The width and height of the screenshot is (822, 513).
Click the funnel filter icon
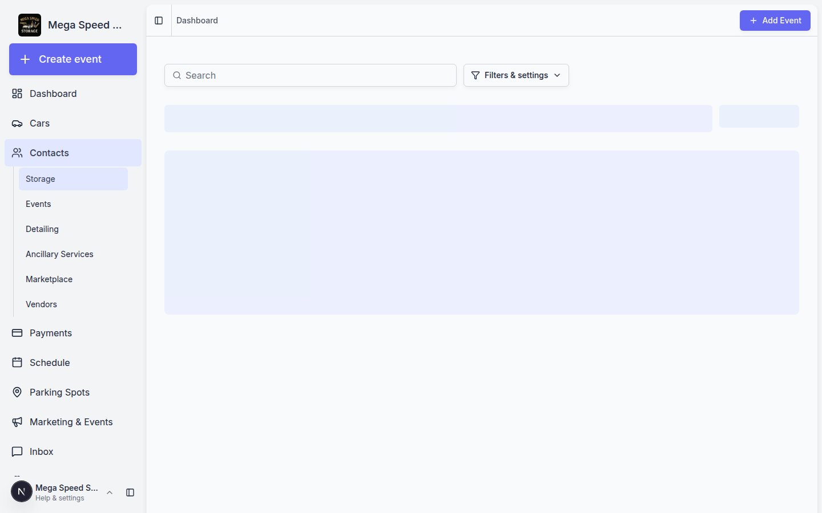point(476,75)
